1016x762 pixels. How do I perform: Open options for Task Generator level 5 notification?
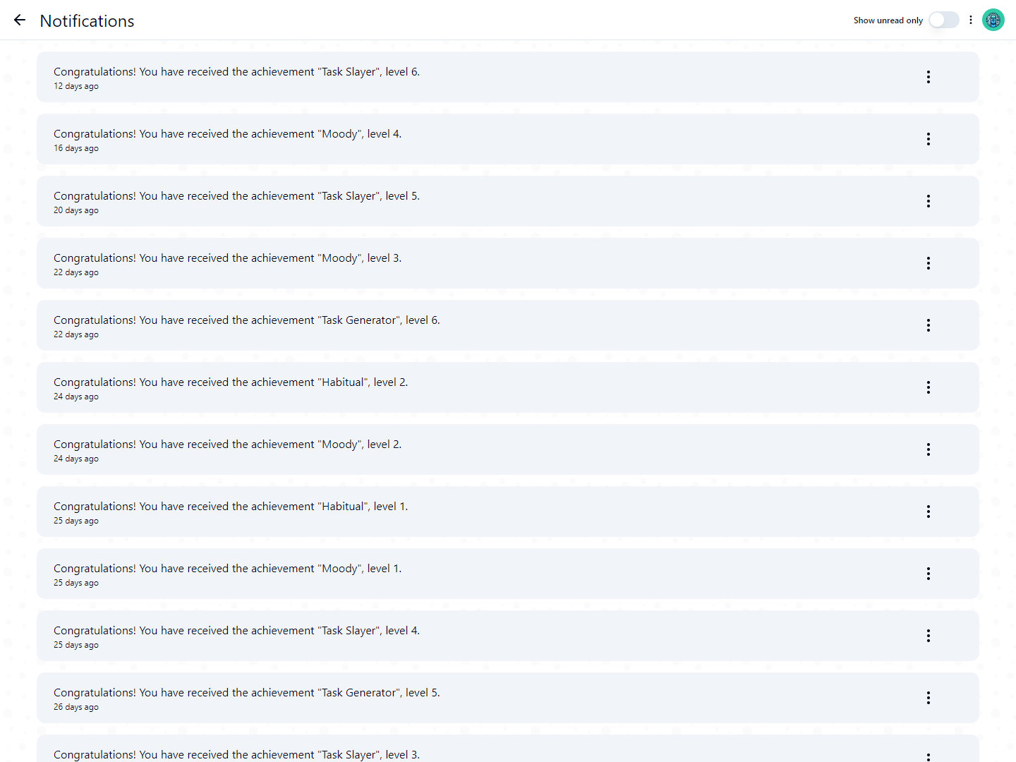(928, 698)
